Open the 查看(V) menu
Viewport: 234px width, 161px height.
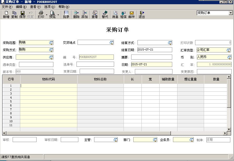pos(35,7)
